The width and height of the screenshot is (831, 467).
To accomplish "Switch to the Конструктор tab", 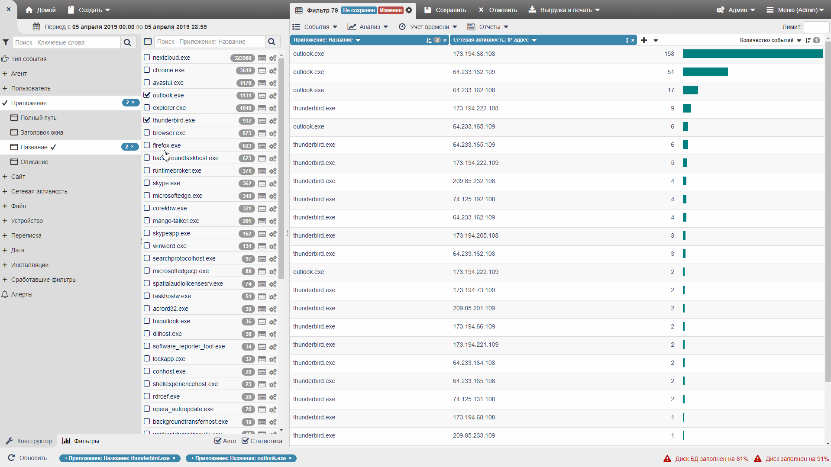I will click(x=29, y=441).
